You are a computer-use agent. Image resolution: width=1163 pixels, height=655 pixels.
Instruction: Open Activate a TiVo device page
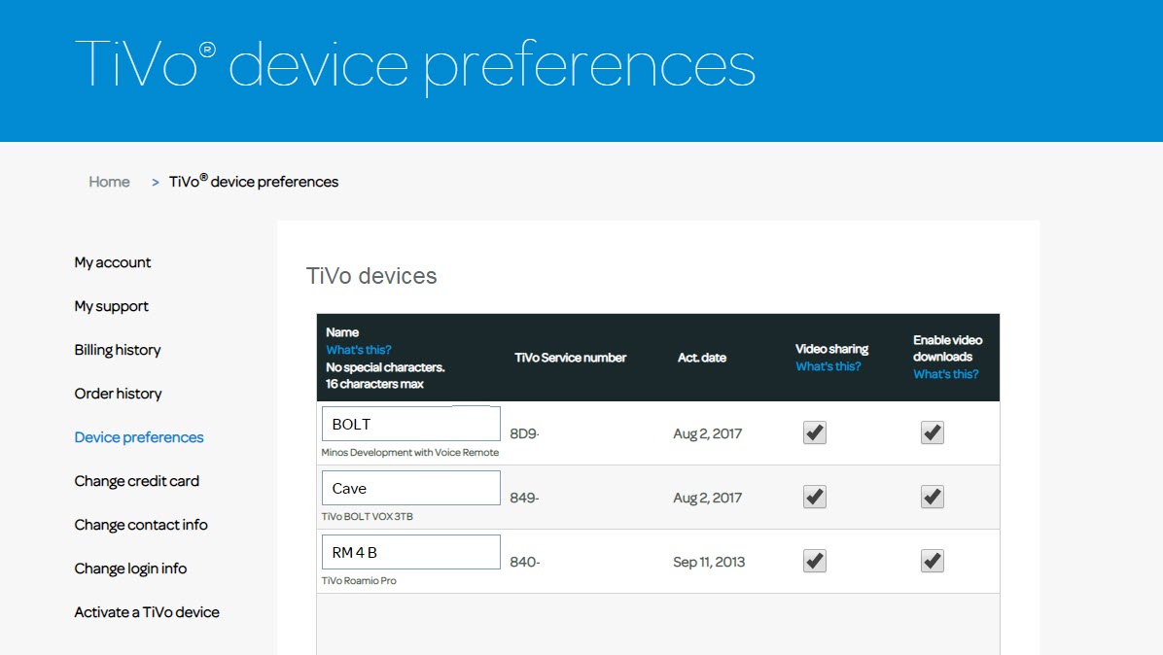pyautogui.click(x=147, y=612)
